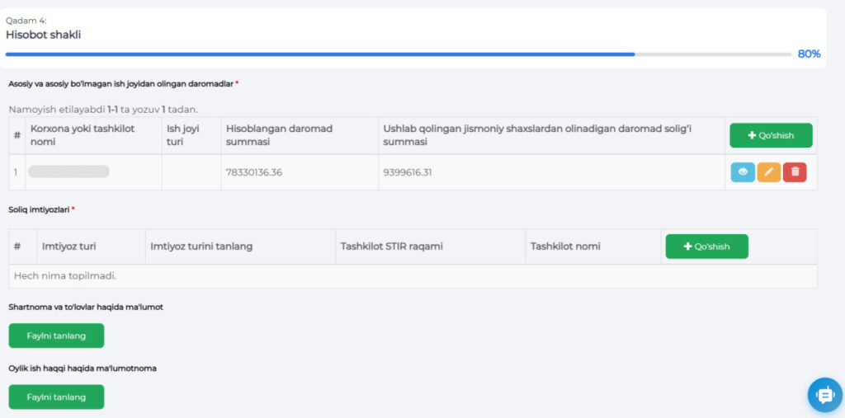Viewport: 845px width, 418px height.
Task: Click Faylni tanlang under Oylik ish haqqi
Action: tap(56, 397)
